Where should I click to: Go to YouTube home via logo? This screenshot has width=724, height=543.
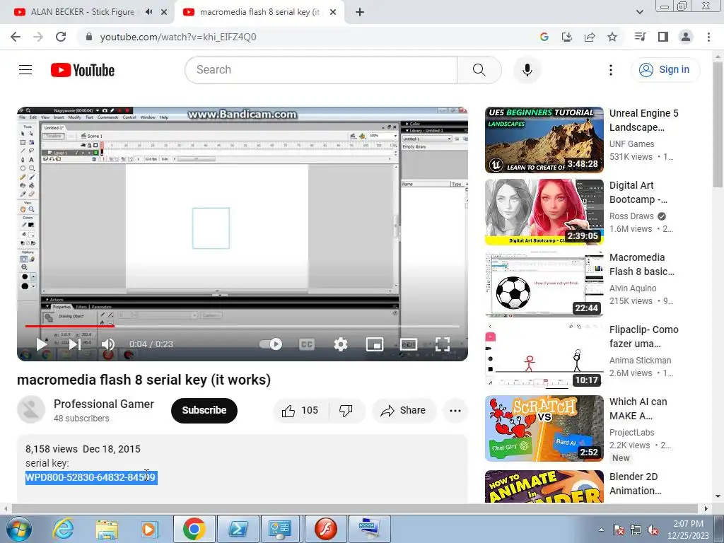click(x=83, y=70)
